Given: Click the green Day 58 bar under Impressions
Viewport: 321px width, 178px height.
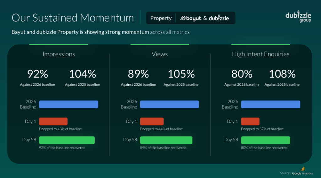Looking at the screenshot, I should 67,140.
